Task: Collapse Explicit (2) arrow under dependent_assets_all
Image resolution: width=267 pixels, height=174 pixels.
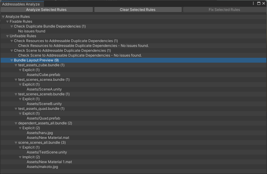Action: coord(20,128)
